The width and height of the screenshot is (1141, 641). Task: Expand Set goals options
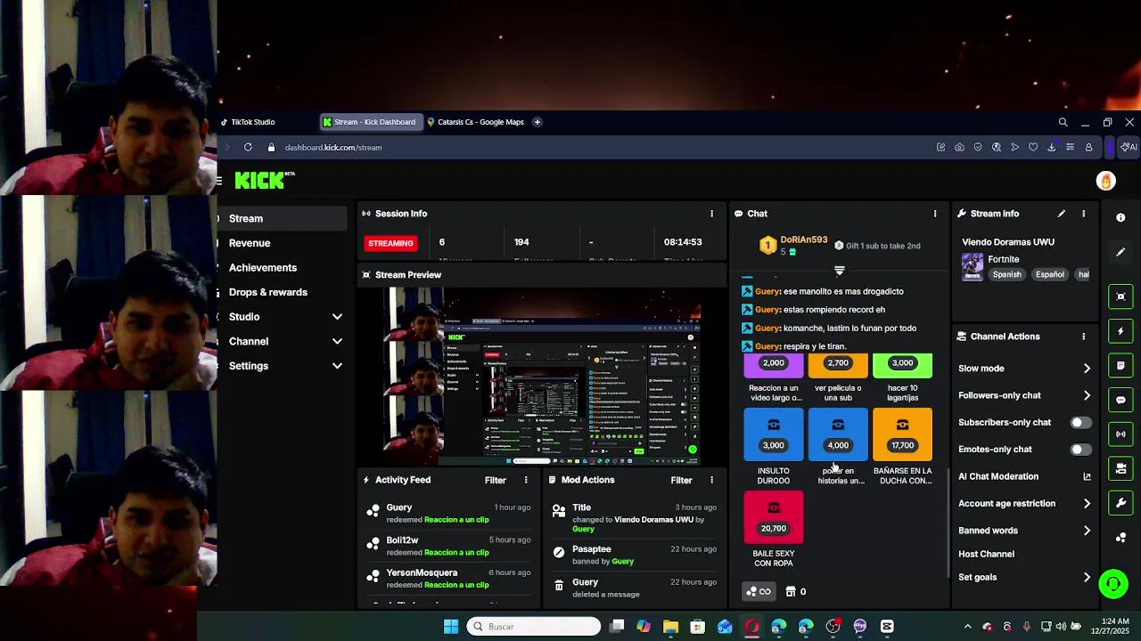(1087, 577)
